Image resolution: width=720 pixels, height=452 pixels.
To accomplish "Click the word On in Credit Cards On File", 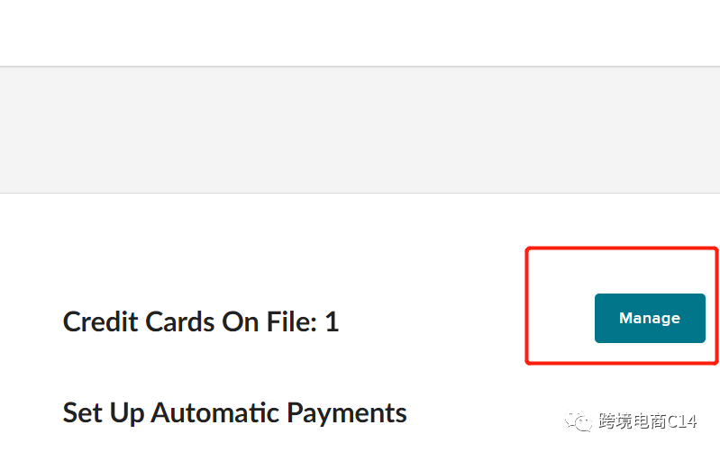I will (241, 321).
